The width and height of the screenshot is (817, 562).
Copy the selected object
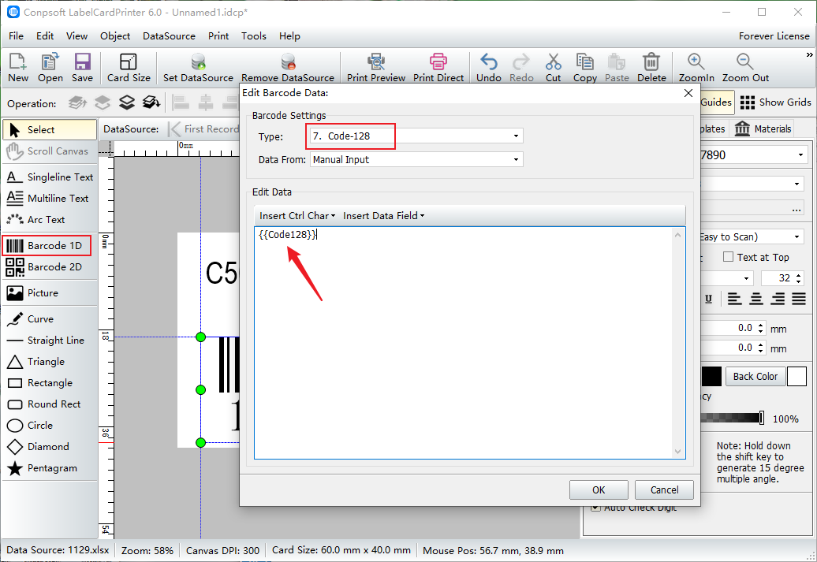pyautogui.click(x=584, y=68)
